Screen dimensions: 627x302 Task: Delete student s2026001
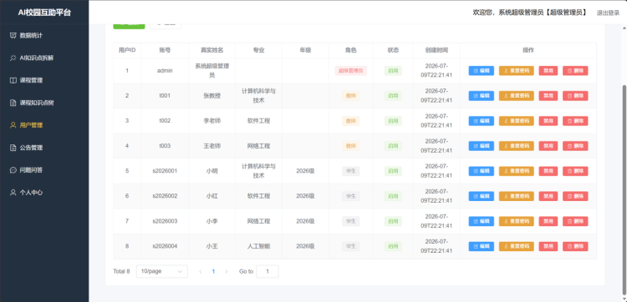(575, 171)
